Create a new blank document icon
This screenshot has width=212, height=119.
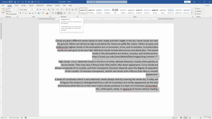pos(26,2)
